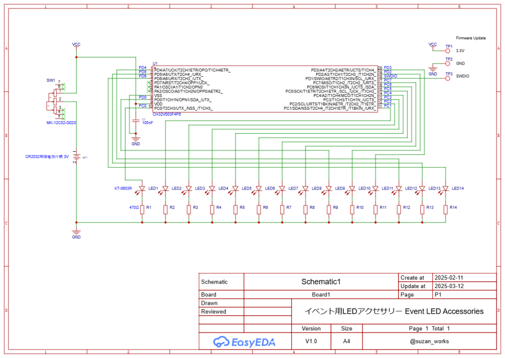The image size is (505, 358).
Task: Click the KT-0603R LED part label
Action: point(123,189)
